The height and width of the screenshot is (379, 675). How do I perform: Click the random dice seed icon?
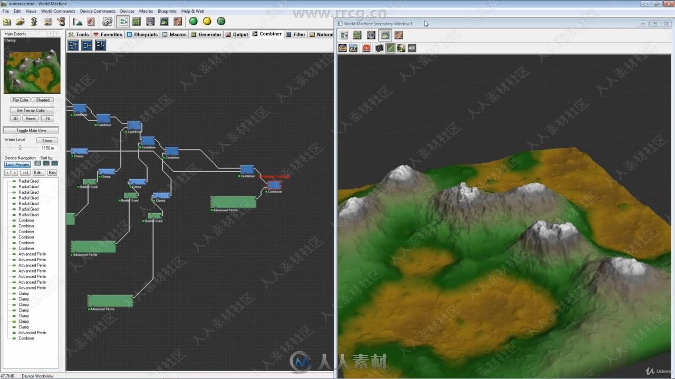coord(107,22)
